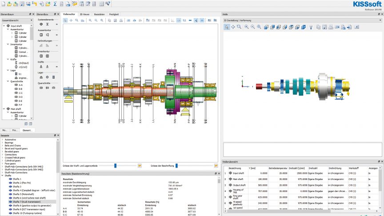Viewport: 384px width, 216px height.
Task: Open the Festigkeit tab
Action: tap(114, 15)
